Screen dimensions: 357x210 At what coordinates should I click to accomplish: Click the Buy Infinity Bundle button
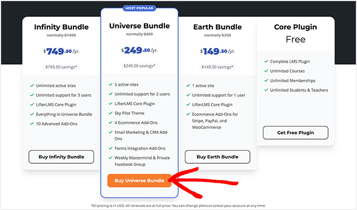pos(60,156)
